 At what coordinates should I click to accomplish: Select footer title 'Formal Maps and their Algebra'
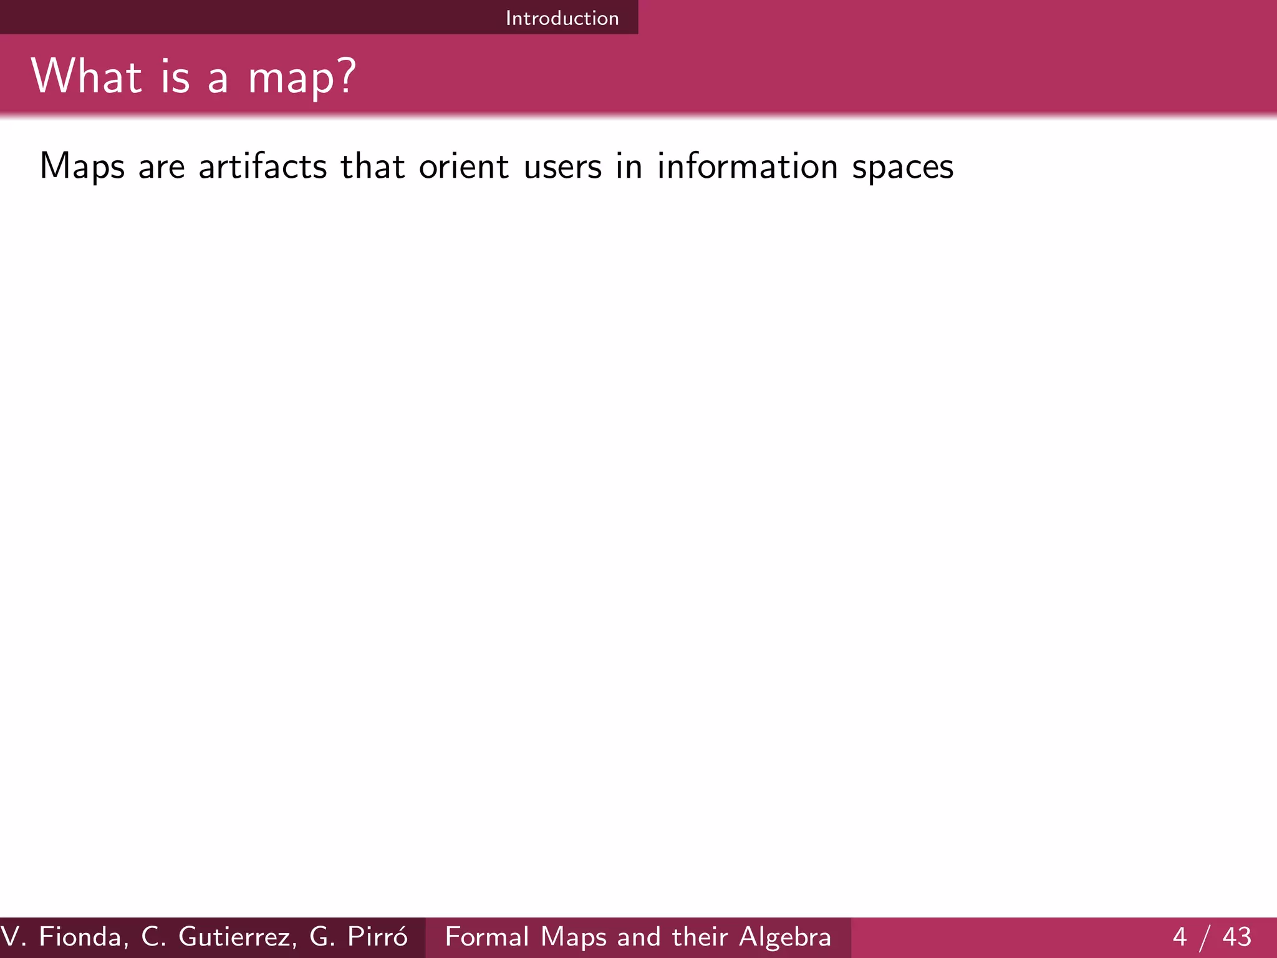coord(638,937)
